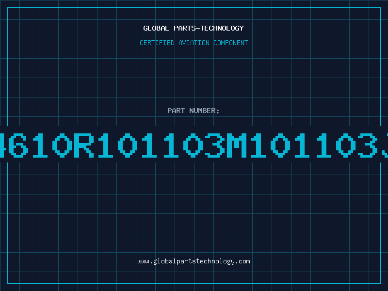Click the CERTIFIED AVIATION COMPONENT subtitle
Viewport: 388px width, 291px height.
click(x=194, y=43)
